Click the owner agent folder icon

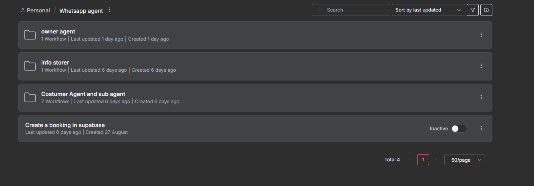coord(30,35)
